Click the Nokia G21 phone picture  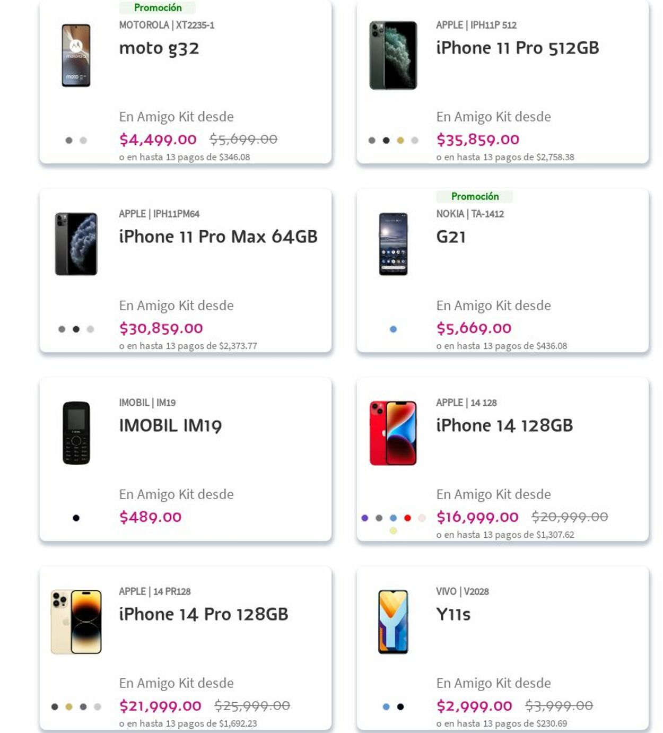click(393, 244)
